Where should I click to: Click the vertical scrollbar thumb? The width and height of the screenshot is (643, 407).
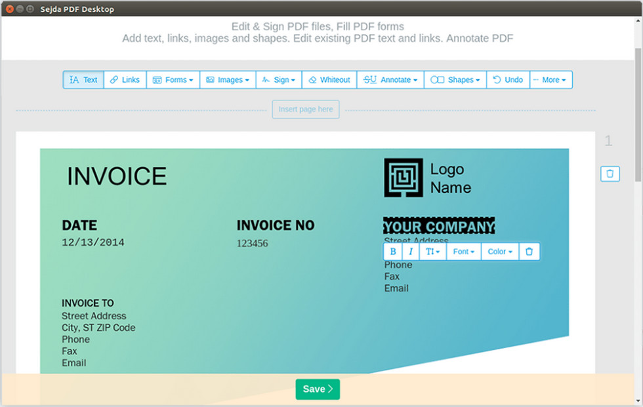(x=638, y=115)
